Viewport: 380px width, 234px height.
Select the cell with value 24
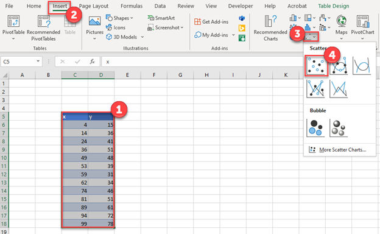coord(75,141)
